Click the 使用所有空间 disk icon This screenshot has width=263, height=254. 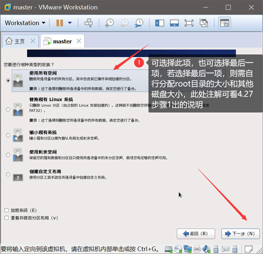(18, 81)
